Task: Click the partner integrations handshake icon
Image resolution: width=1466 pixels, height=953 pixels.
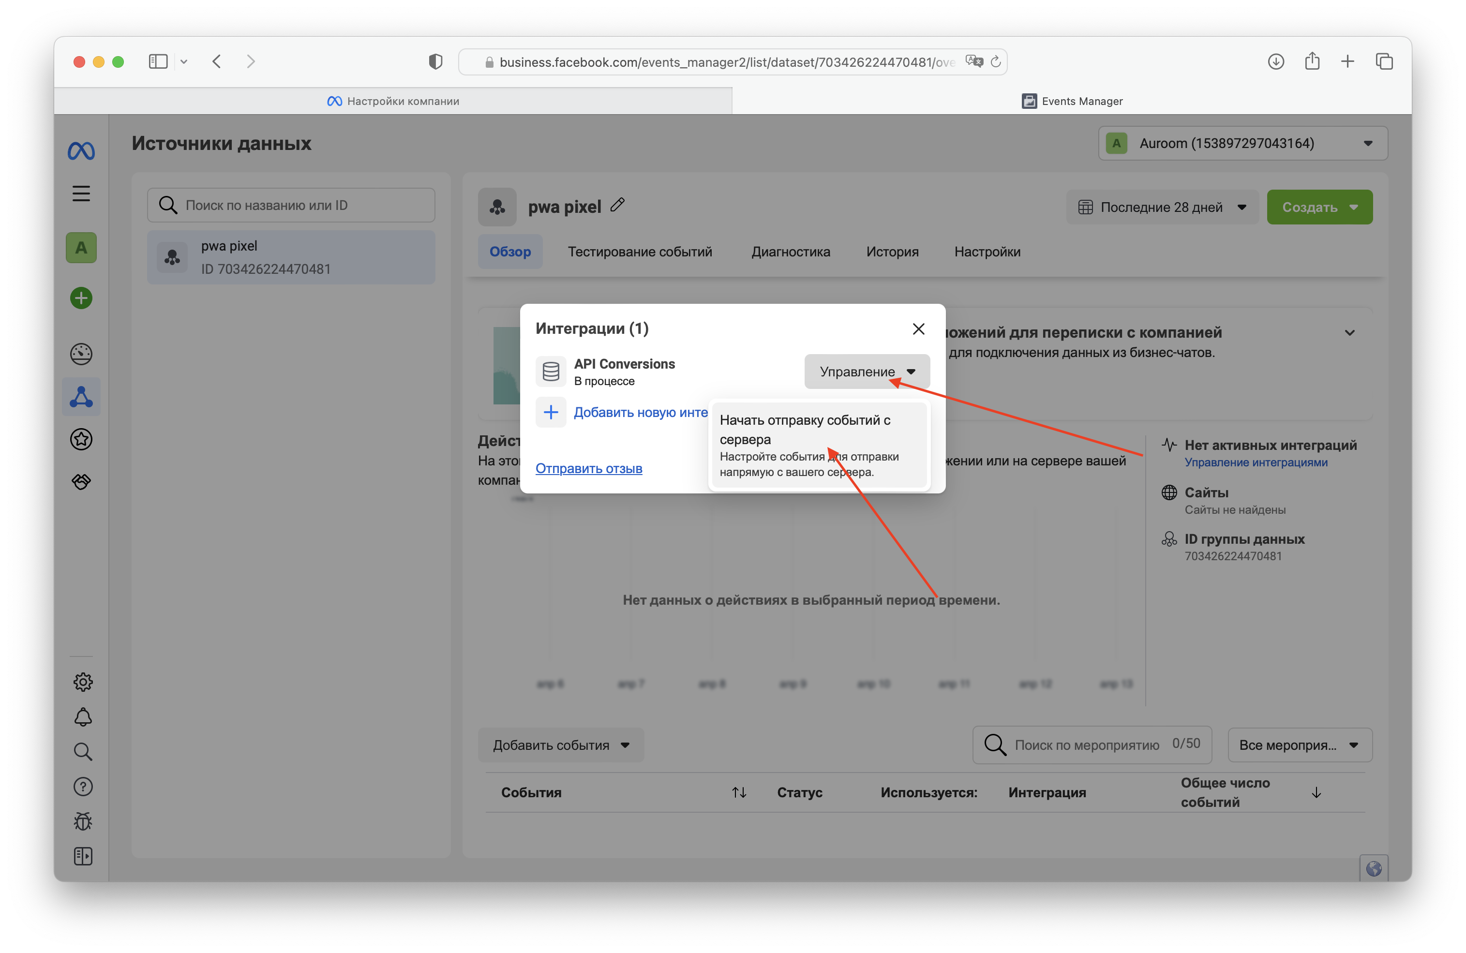Action: click(81, 482)
